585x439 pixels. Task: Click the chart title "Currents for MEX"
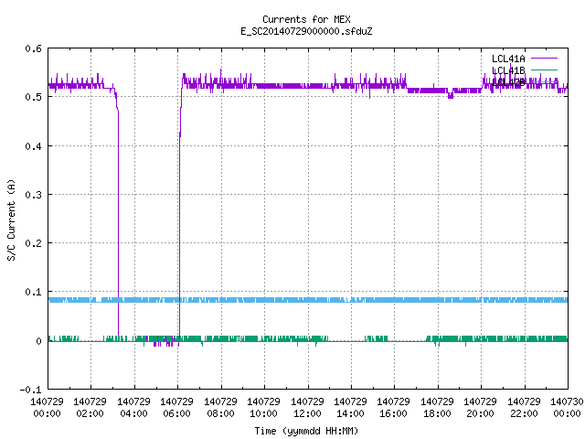pos(306,19)
